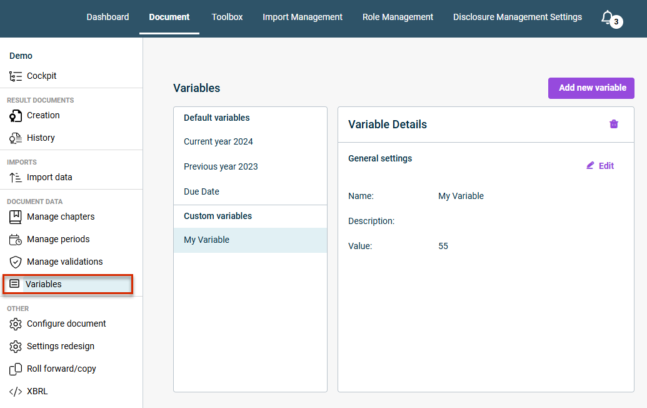Screen dimensions: 647x408
Task: Delete variable using the trash icon
Action: (x=614, y=124)
